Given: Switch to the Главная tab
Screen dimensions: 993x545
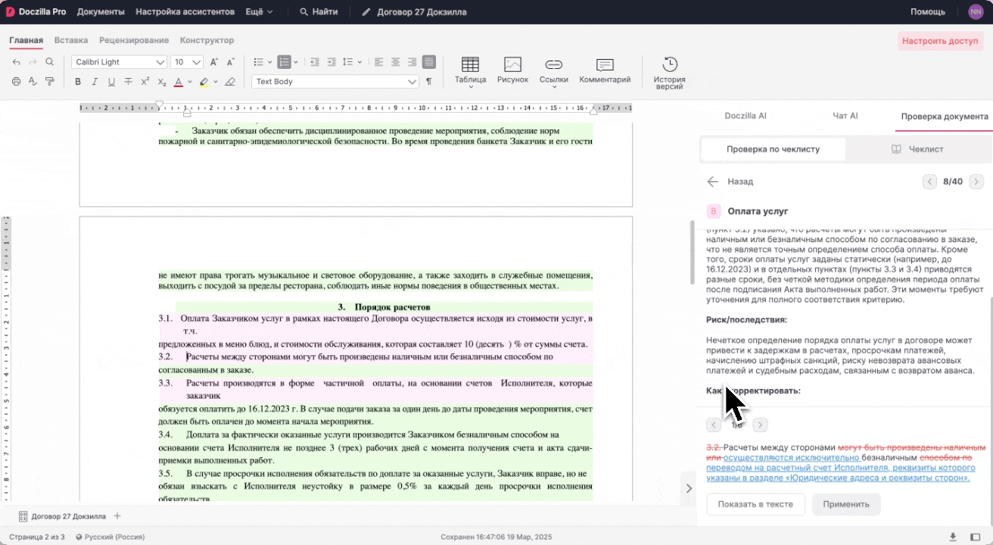Looking at the screenshot, I should click(x=26, y=40).
